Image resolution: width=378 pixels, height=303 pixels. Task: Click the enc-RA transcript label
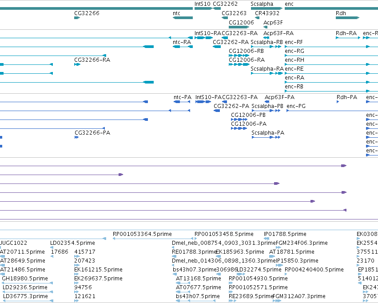coord(294,78)
